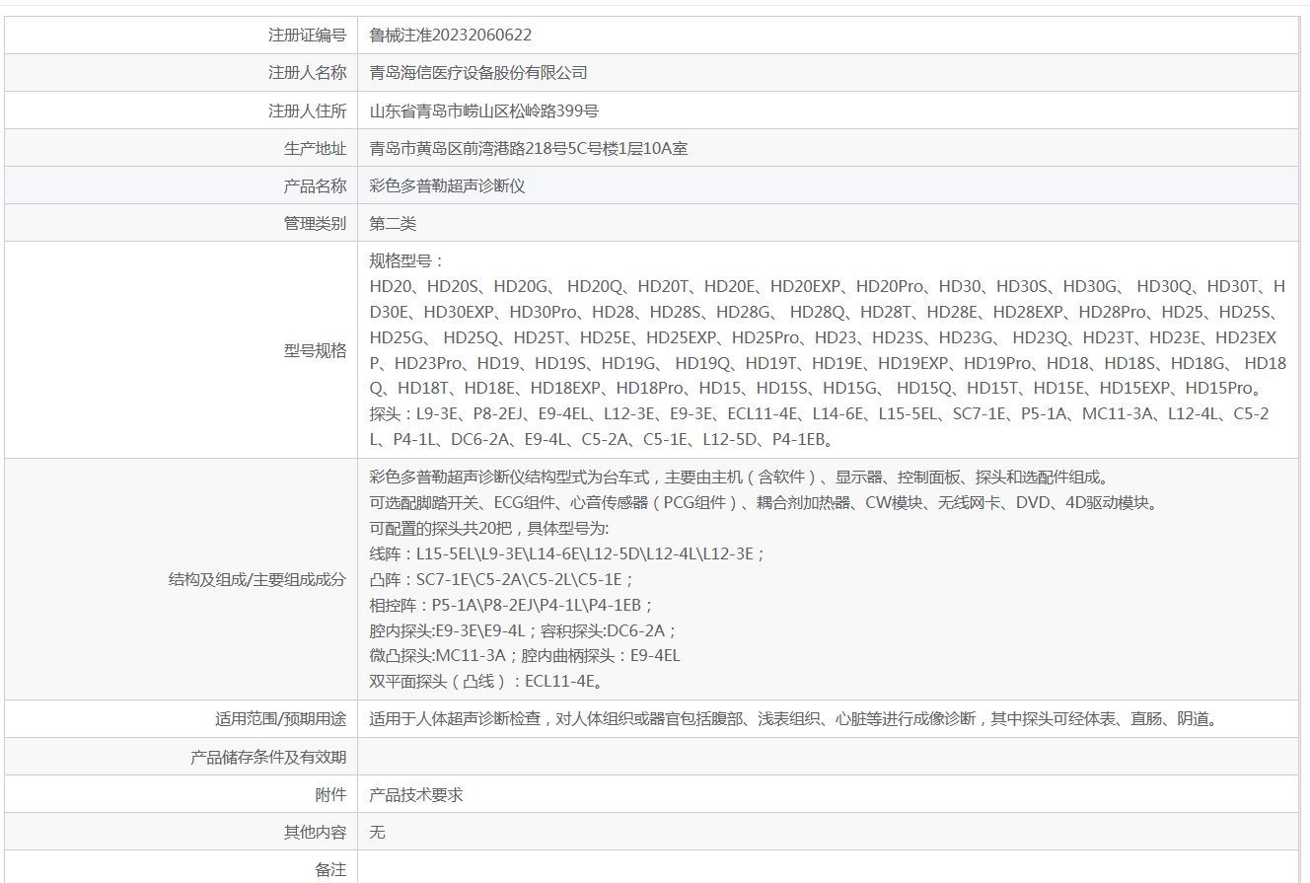Viewport: 1310px width, 883px height.
Task: Click the model line starting with HD20、HD20S
Action: pyautogui.click(x=828, y=286)
